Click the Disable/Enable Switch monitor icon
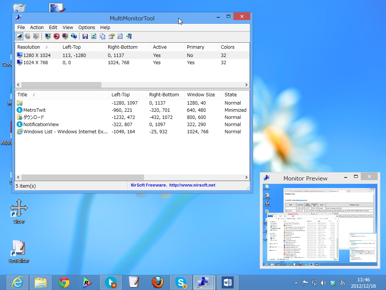Image resolution: width=386 pixels, height=290 pixels. click(x=65, y=36)
